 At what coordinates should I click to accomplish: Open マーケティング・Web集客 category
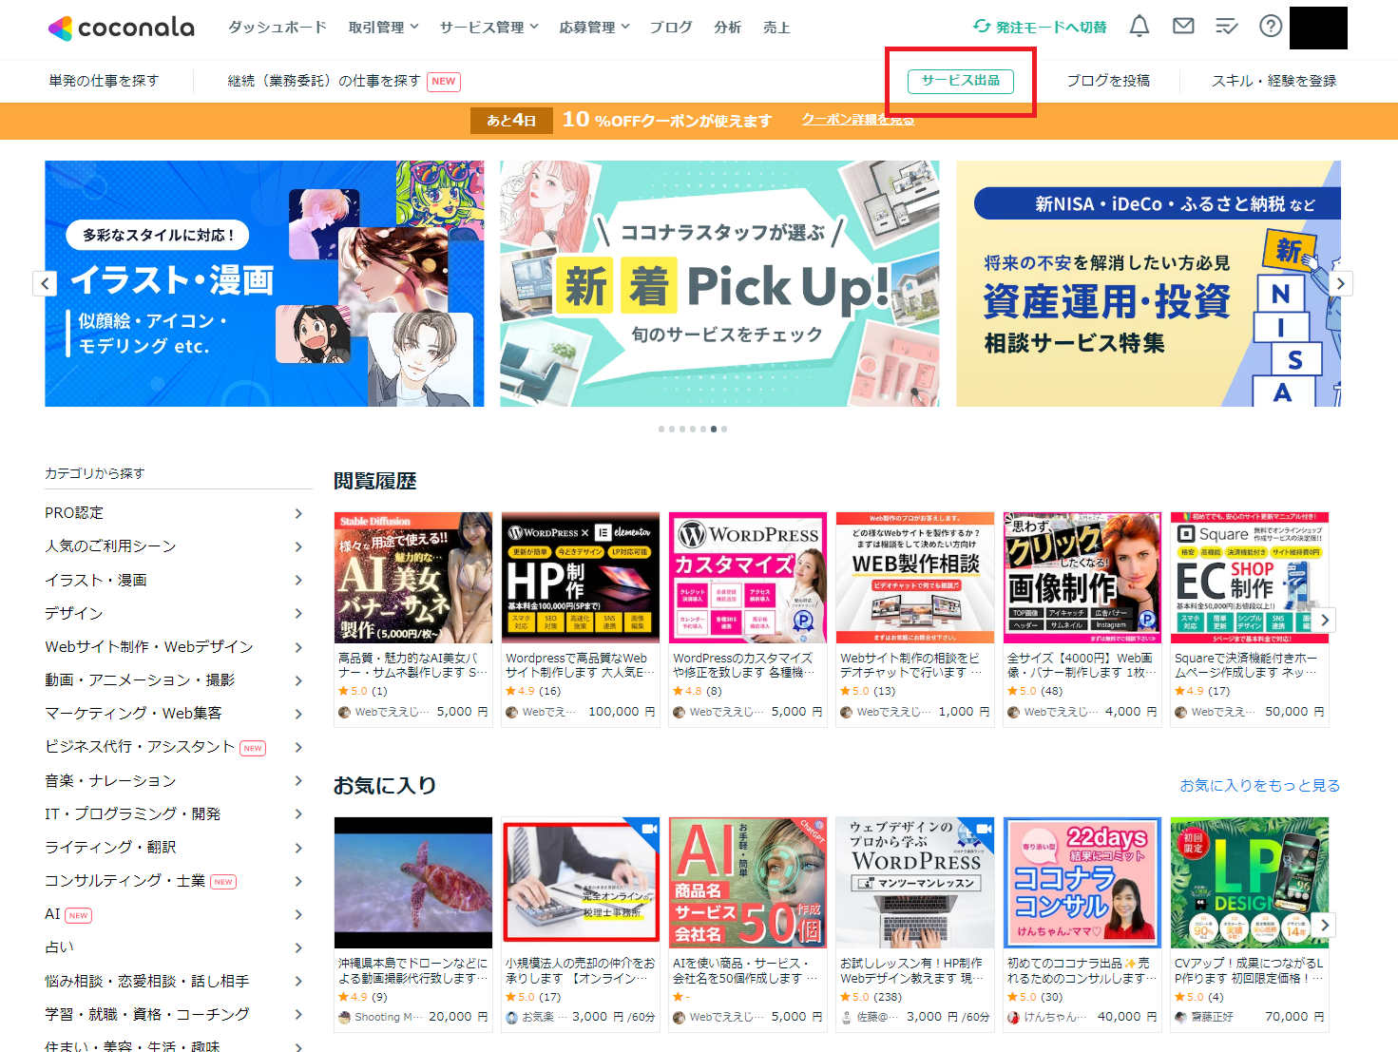(133, 714)
